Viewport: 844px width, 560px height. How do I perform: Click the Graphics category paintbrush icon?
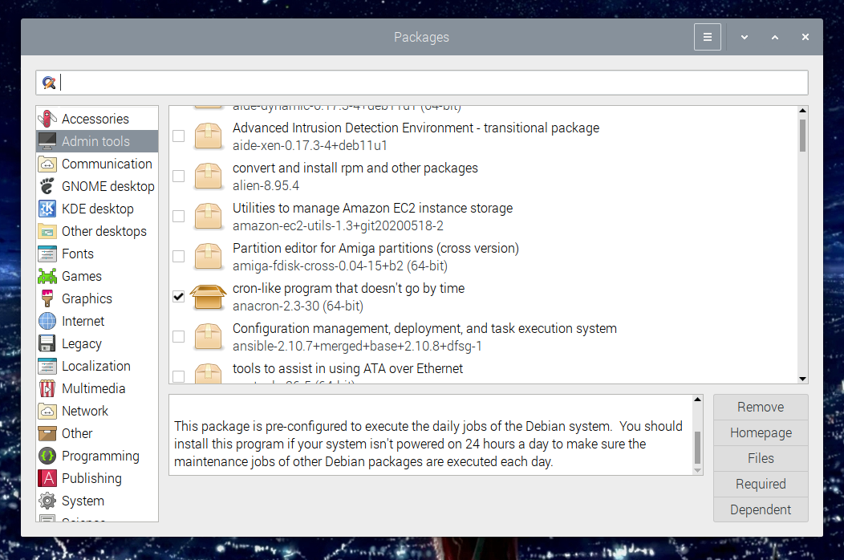point(49,298)
